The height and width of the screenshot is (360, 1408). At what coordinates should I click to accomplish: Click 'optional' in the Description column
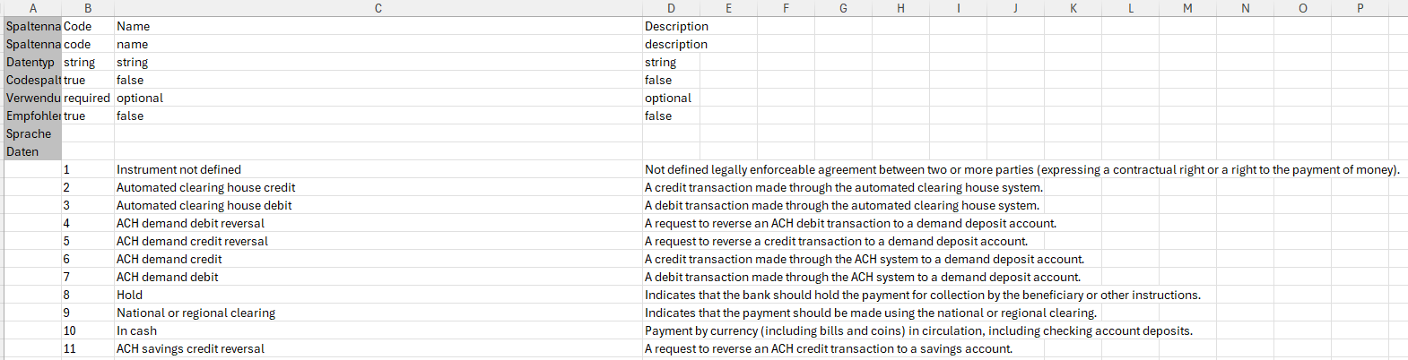point(671,98)
